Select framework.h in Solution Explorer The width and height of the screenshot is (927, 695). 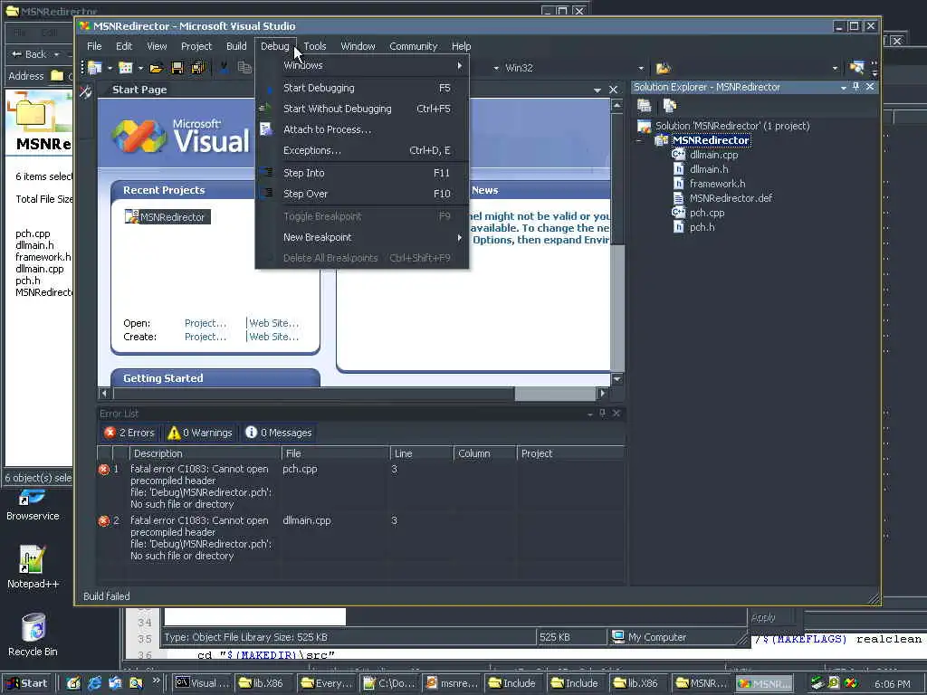pos(717,184)
